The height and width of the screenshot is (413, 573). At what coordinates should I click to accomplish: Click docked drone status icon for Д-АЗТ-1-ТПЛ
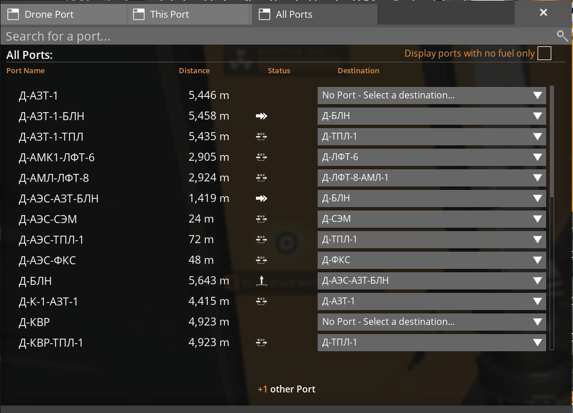click(261, 137)
